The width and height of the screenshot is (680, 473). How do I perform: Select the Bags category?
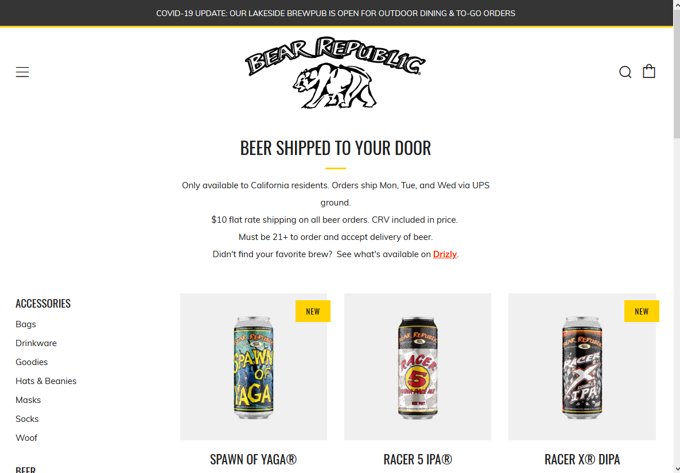[26, 324]
